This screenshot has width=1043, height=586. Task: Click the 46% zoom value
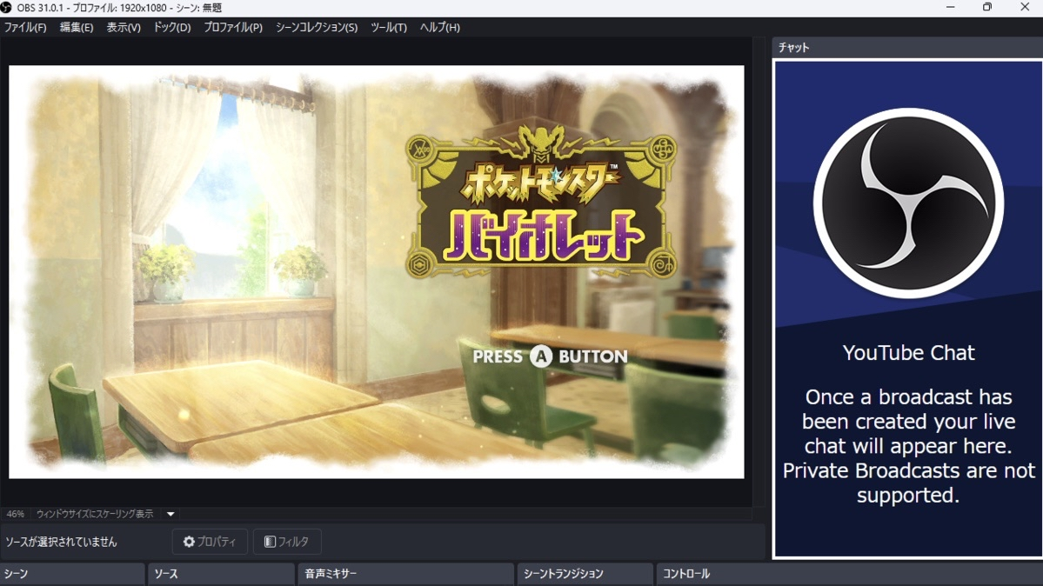16,514
